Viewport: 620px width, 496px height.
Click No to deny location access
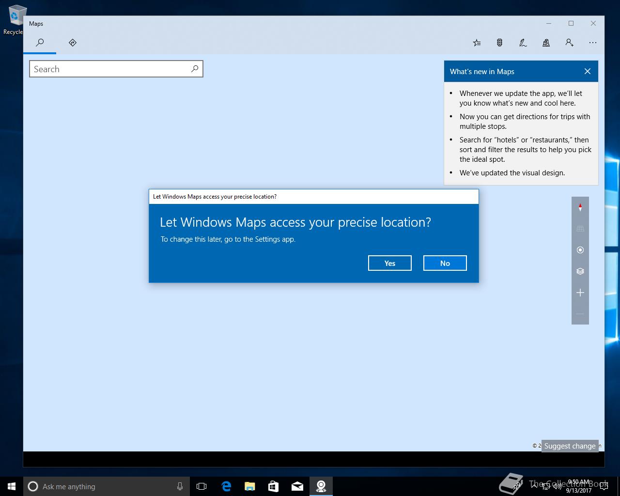click(x=445, y=263)
